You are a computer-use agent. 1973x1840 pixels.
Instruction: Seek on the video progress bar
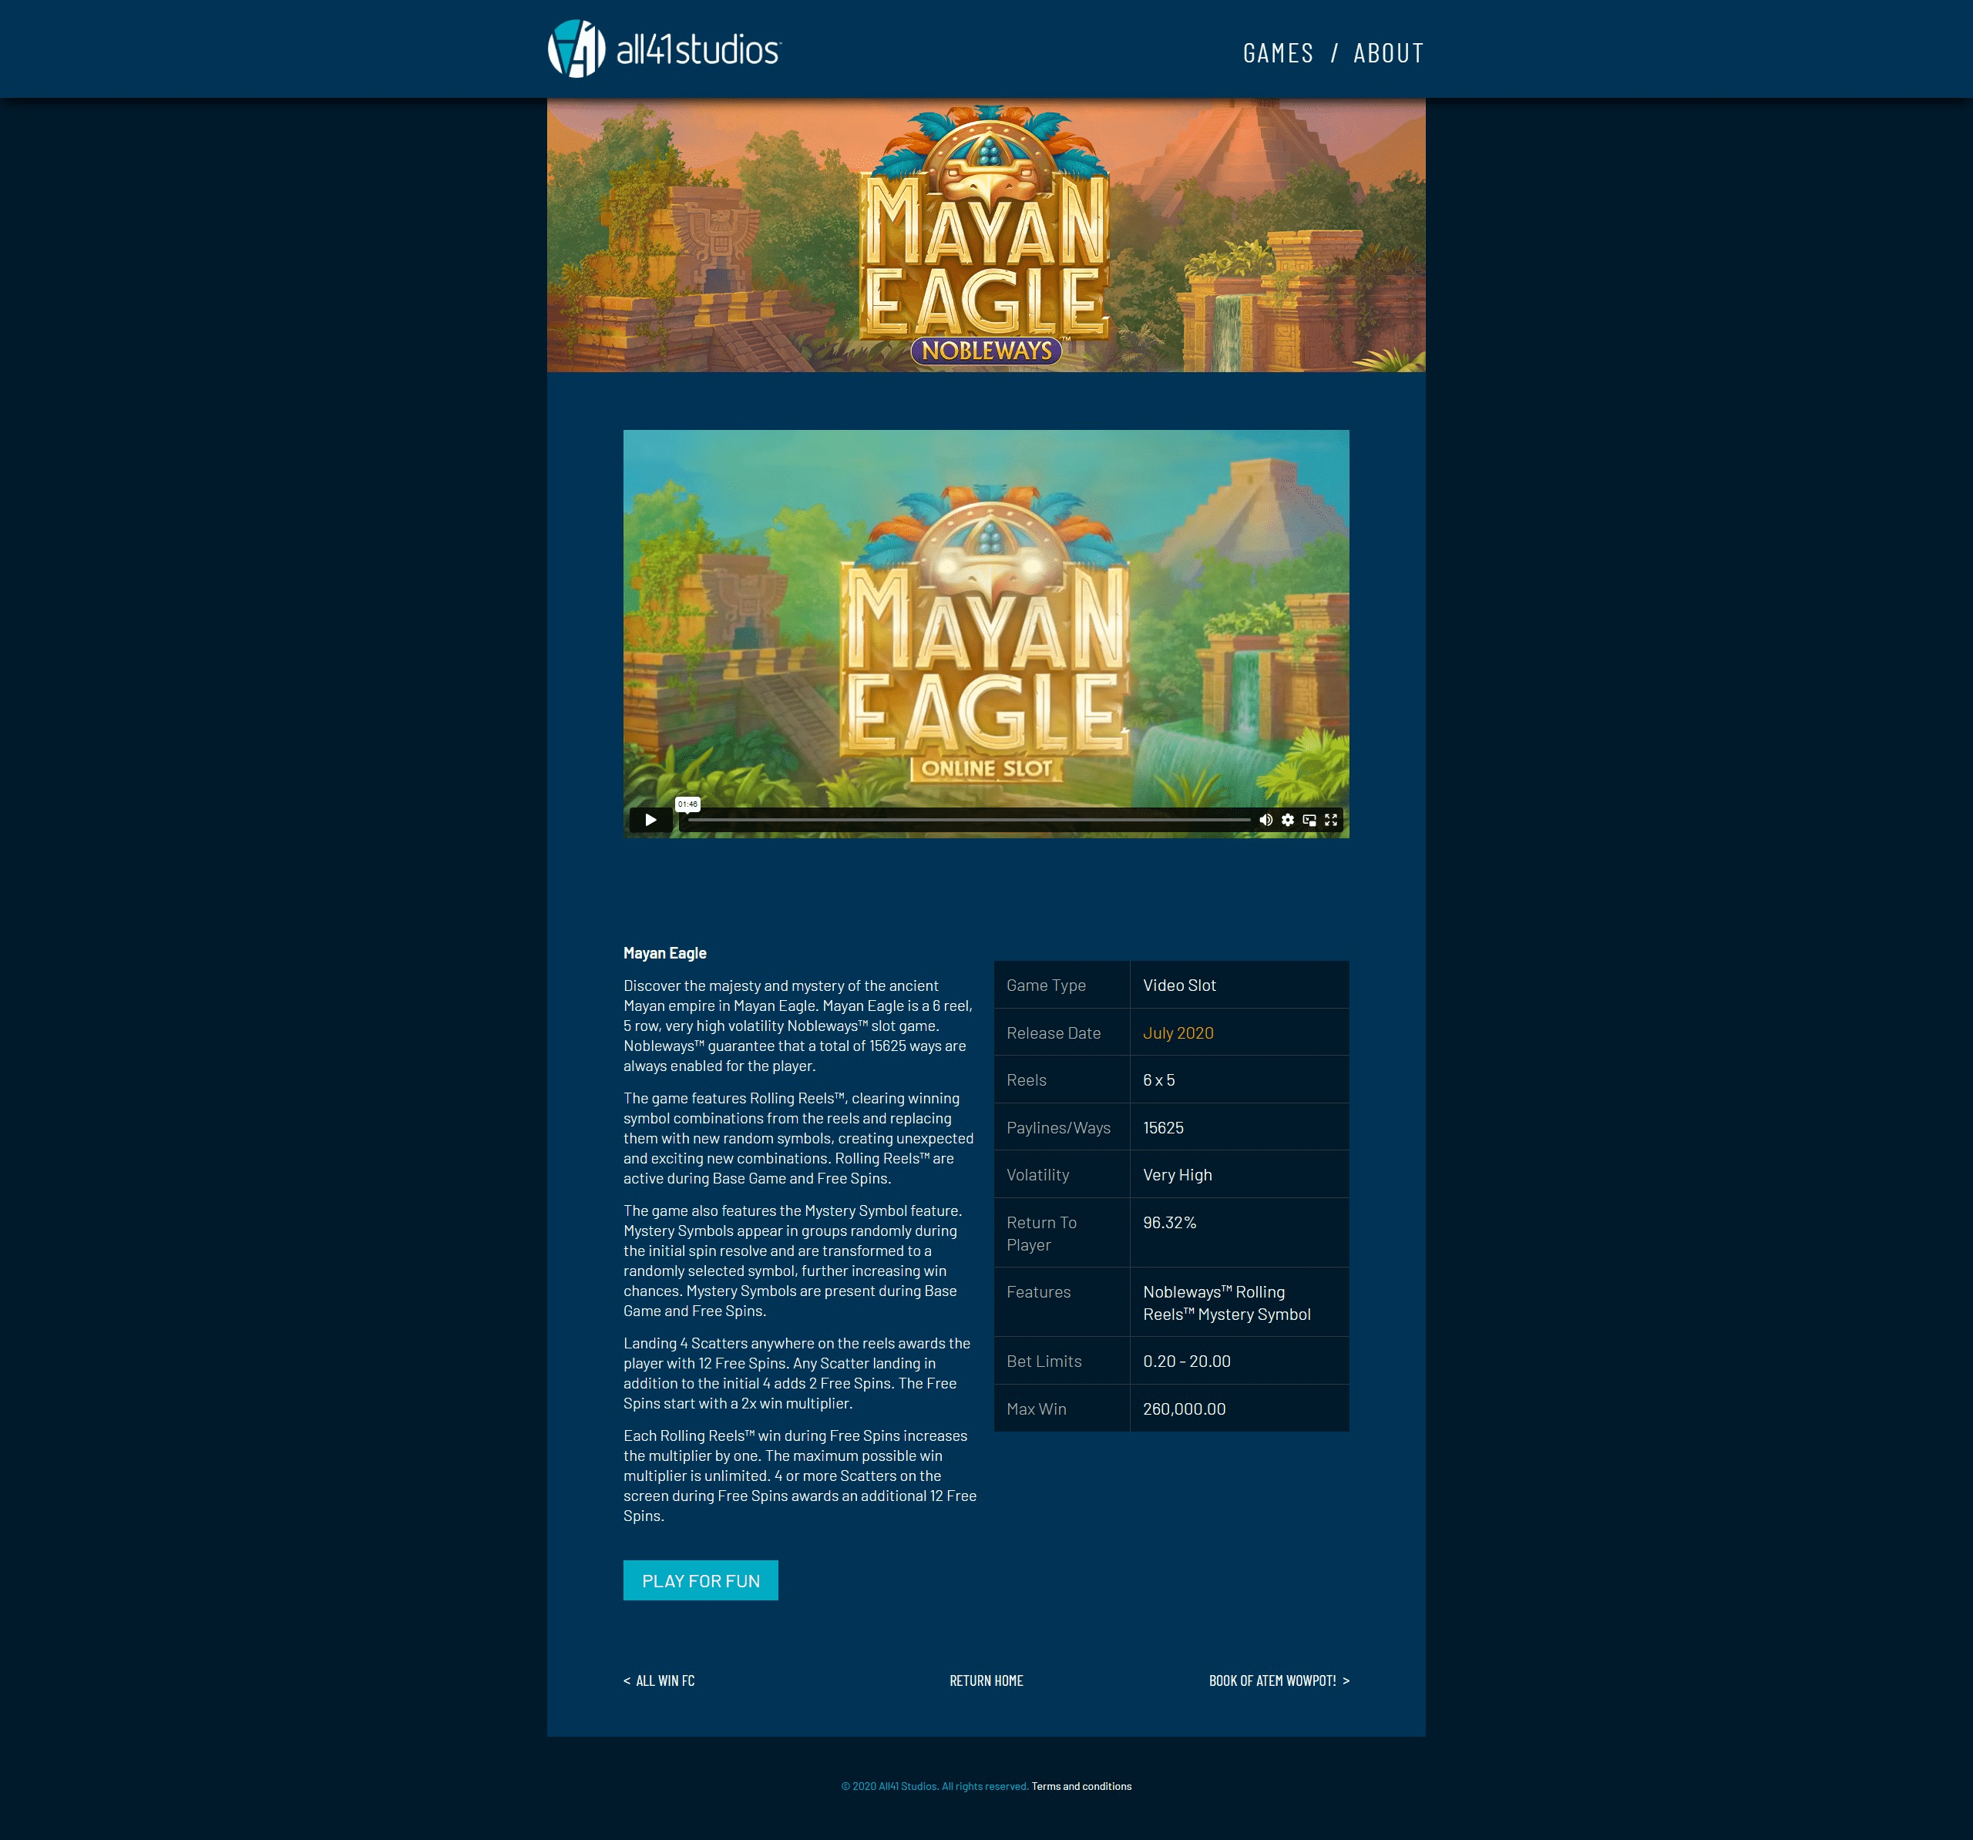pos(968,821)
